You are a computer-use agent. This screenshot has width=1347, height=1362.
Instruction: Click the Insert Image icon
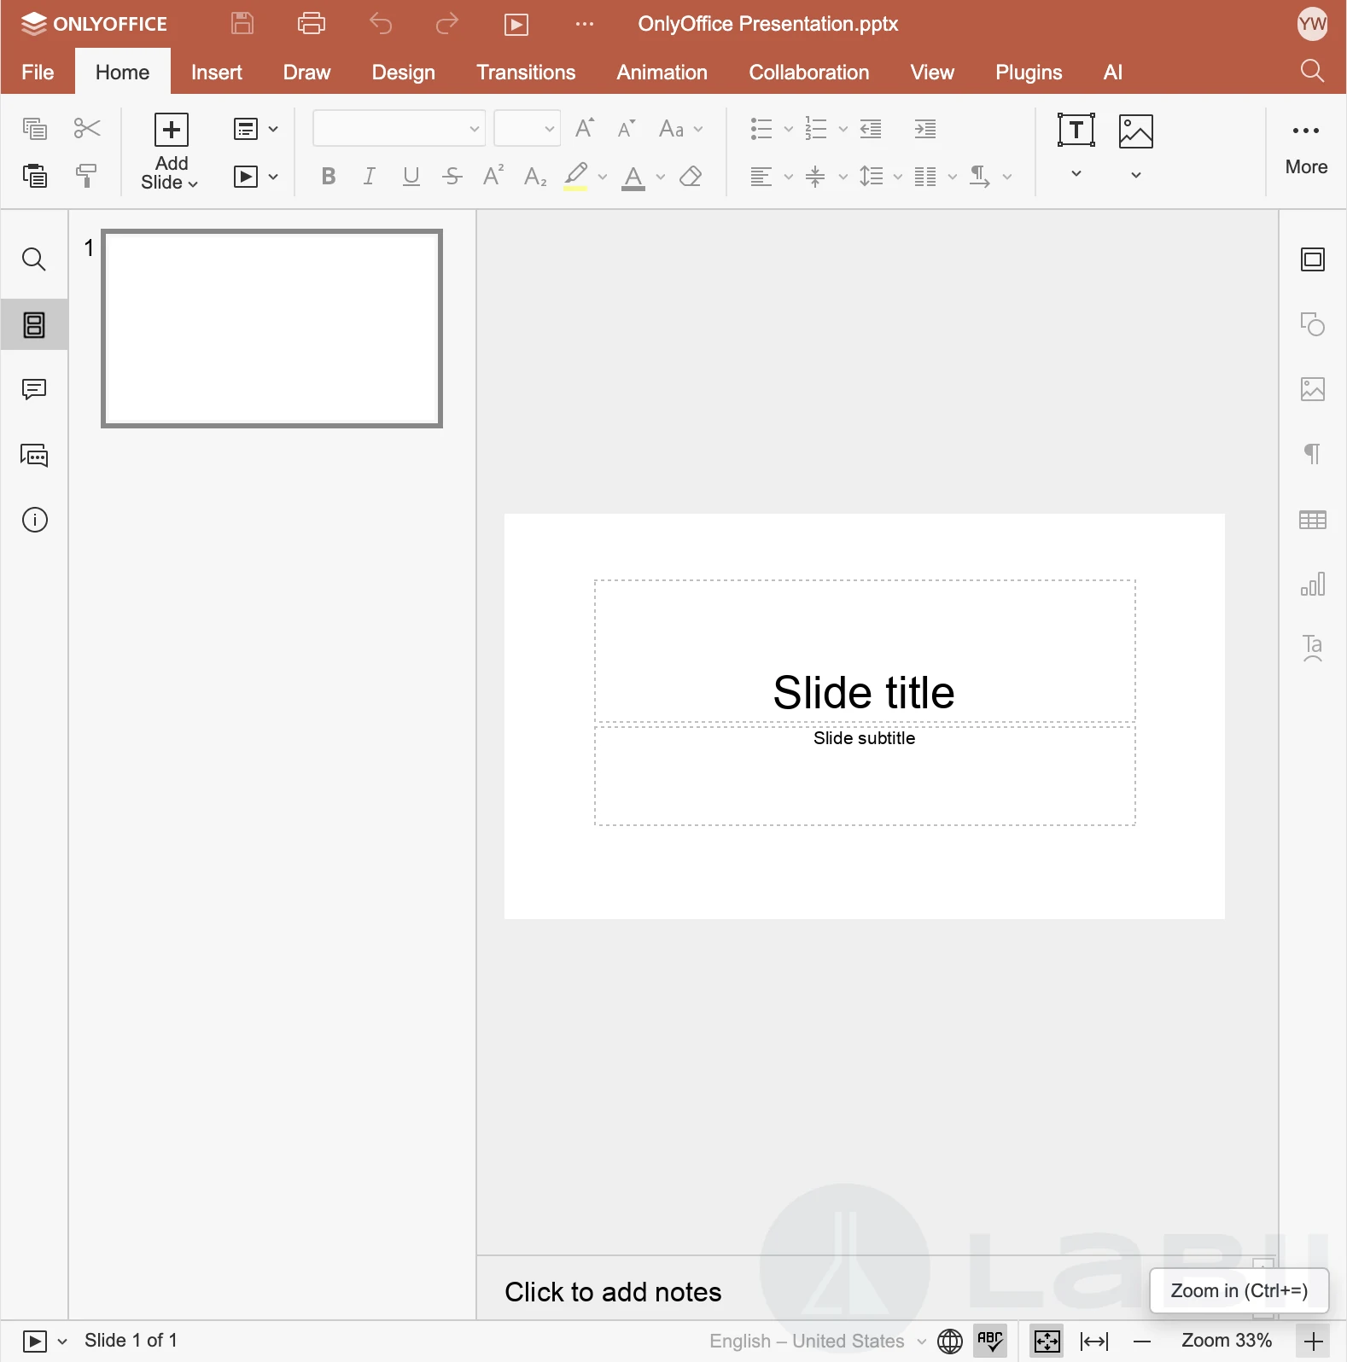1135,131
